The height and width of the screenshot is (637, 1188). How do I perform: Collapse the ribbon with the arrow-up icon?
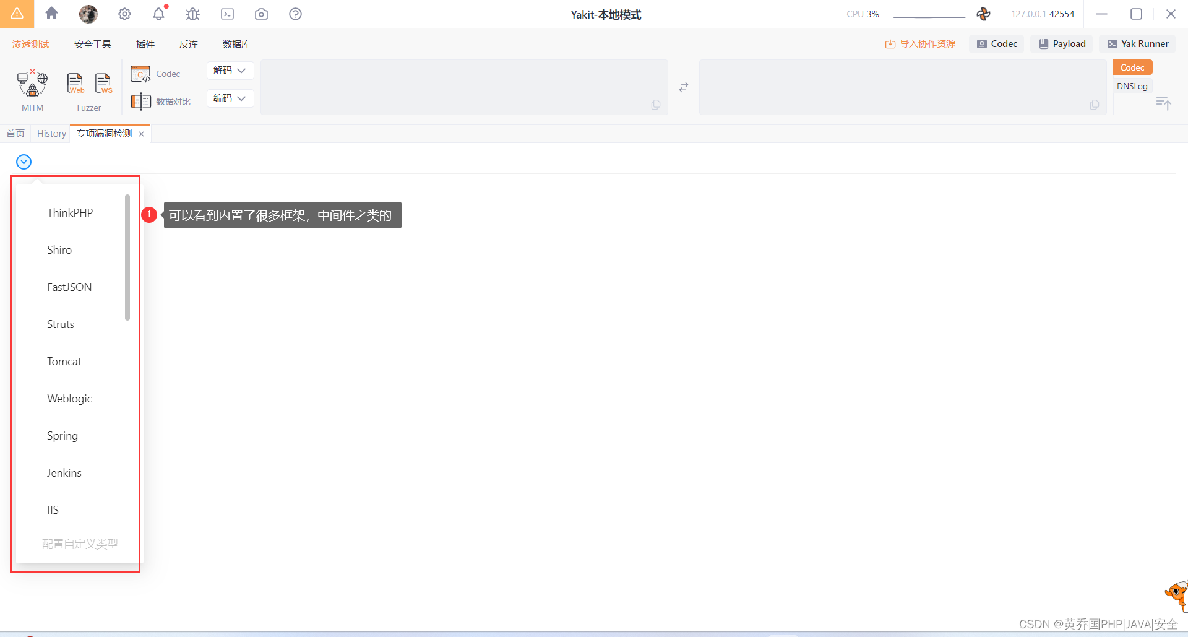(1163, 103)
